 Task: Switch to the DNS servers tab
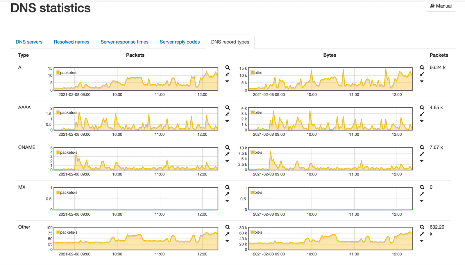pyautogui.click(x=29, y=42)
